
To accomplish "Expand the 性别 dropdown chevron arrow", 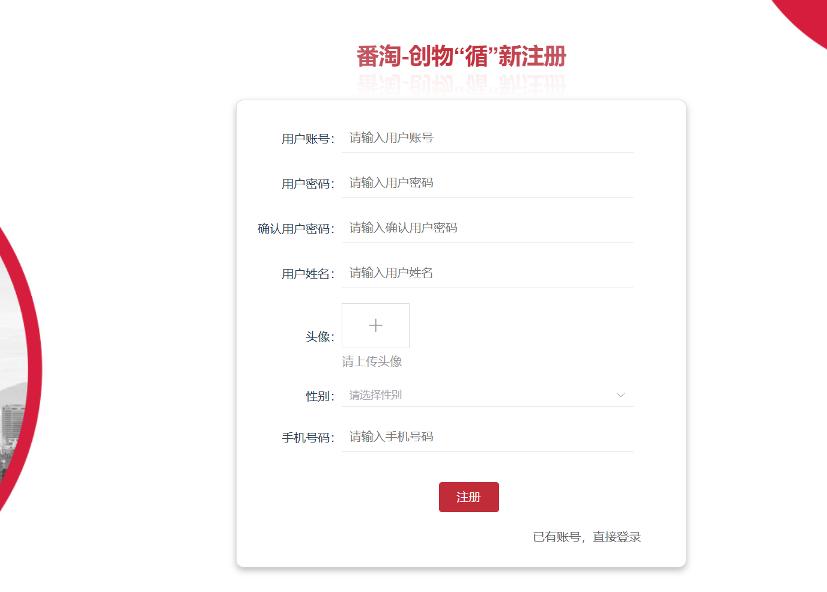I will 620,395.
